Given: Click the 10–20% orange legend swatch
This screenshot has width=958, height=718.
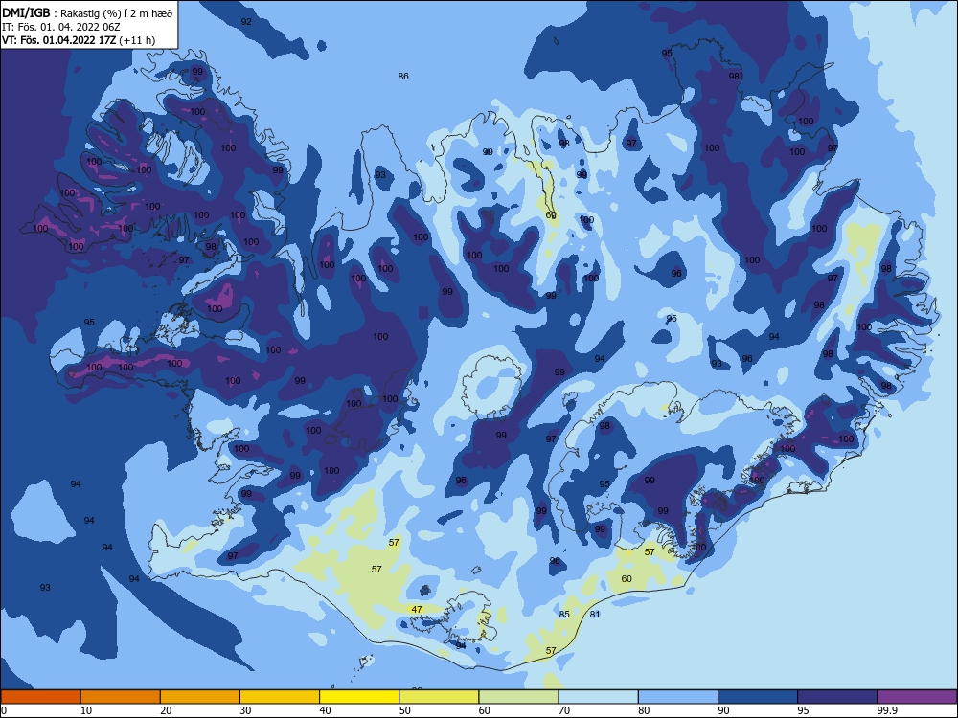Looking at the screenshot, I should [x=121, y=697].
